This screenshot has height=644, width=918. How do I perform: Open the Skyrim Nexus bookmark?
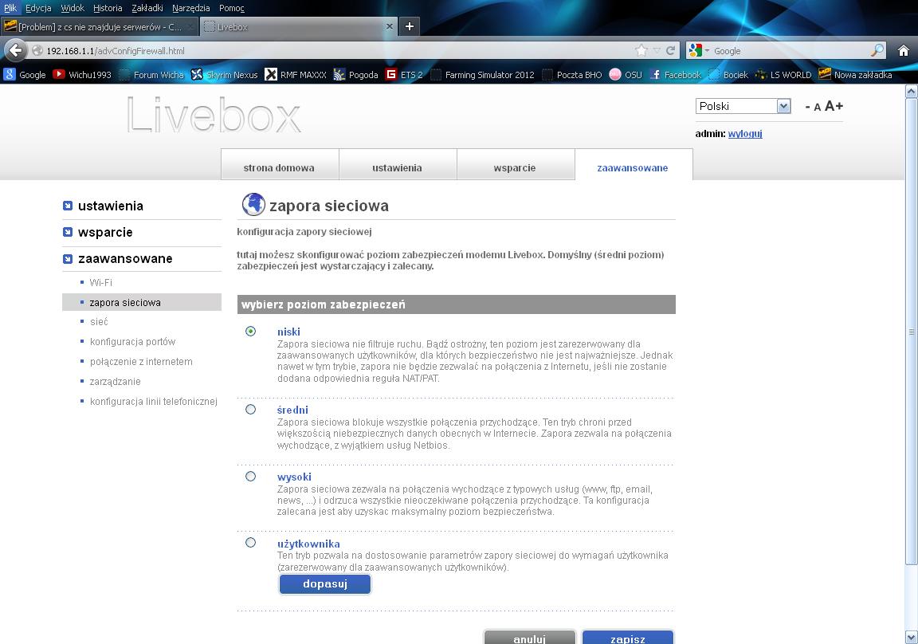click(225, 74)
